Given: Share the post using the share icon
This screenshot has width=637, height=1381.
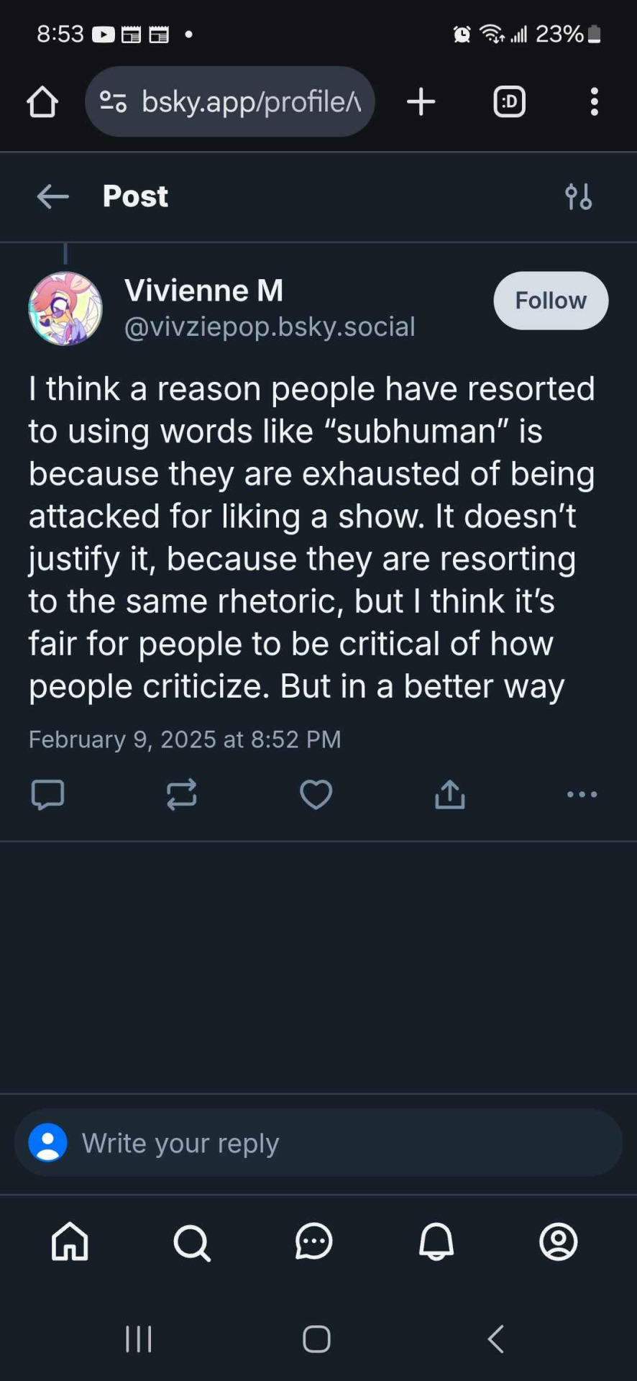Looking at the screenshot, I should click(450, 795).
